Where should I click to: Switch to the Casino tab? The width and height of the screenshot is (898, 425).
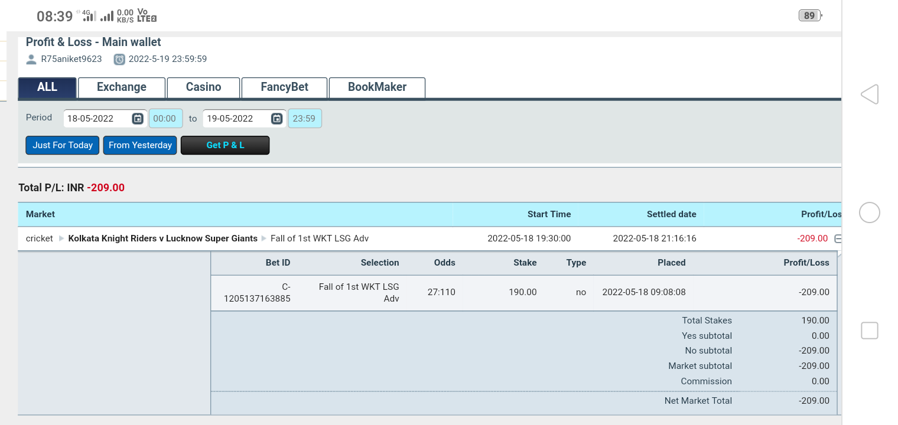(x=203, y=87)
